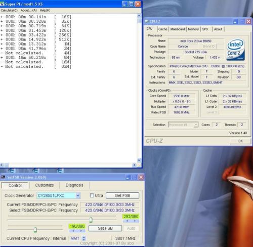
Task: Open the About...(A) menu in Super PI
Action: pos(29,10)
